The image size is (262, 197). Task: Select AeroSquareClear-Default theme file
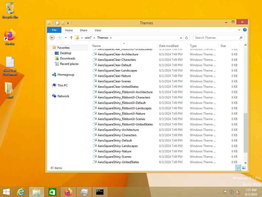pyautogui.click(x=114, y=65)
